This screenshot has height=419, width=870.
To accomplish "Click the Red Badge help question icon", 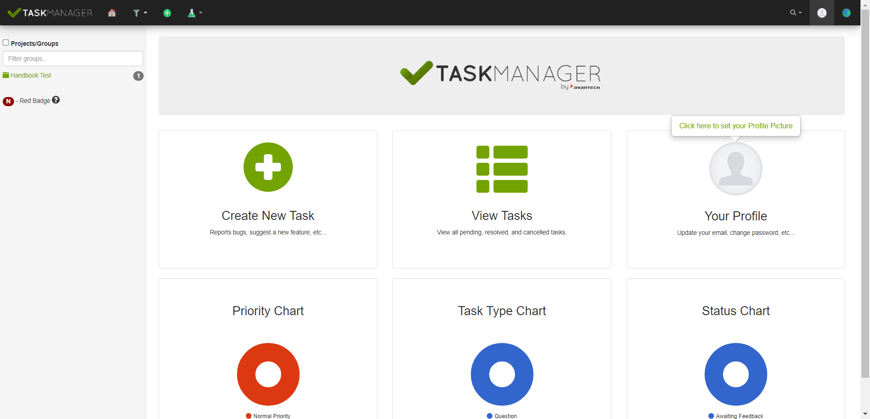I will point(56,100).
